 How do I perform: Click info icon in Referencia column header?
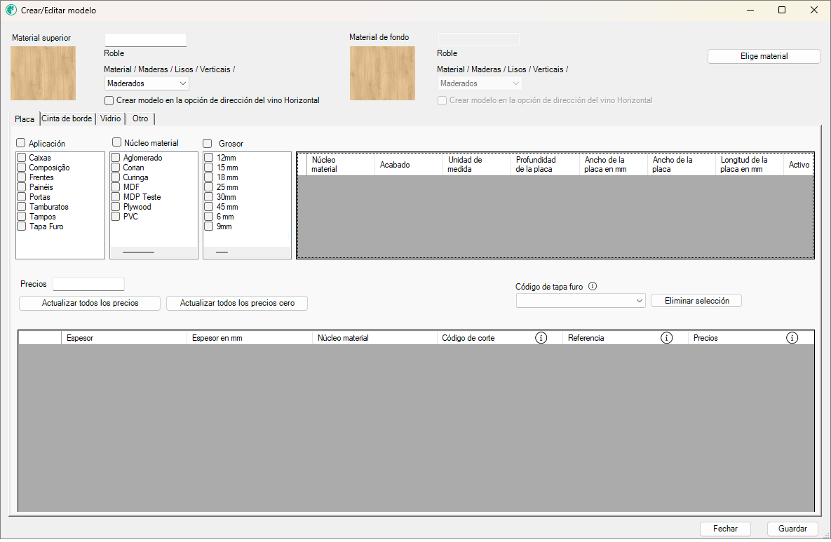pos(666,338)
